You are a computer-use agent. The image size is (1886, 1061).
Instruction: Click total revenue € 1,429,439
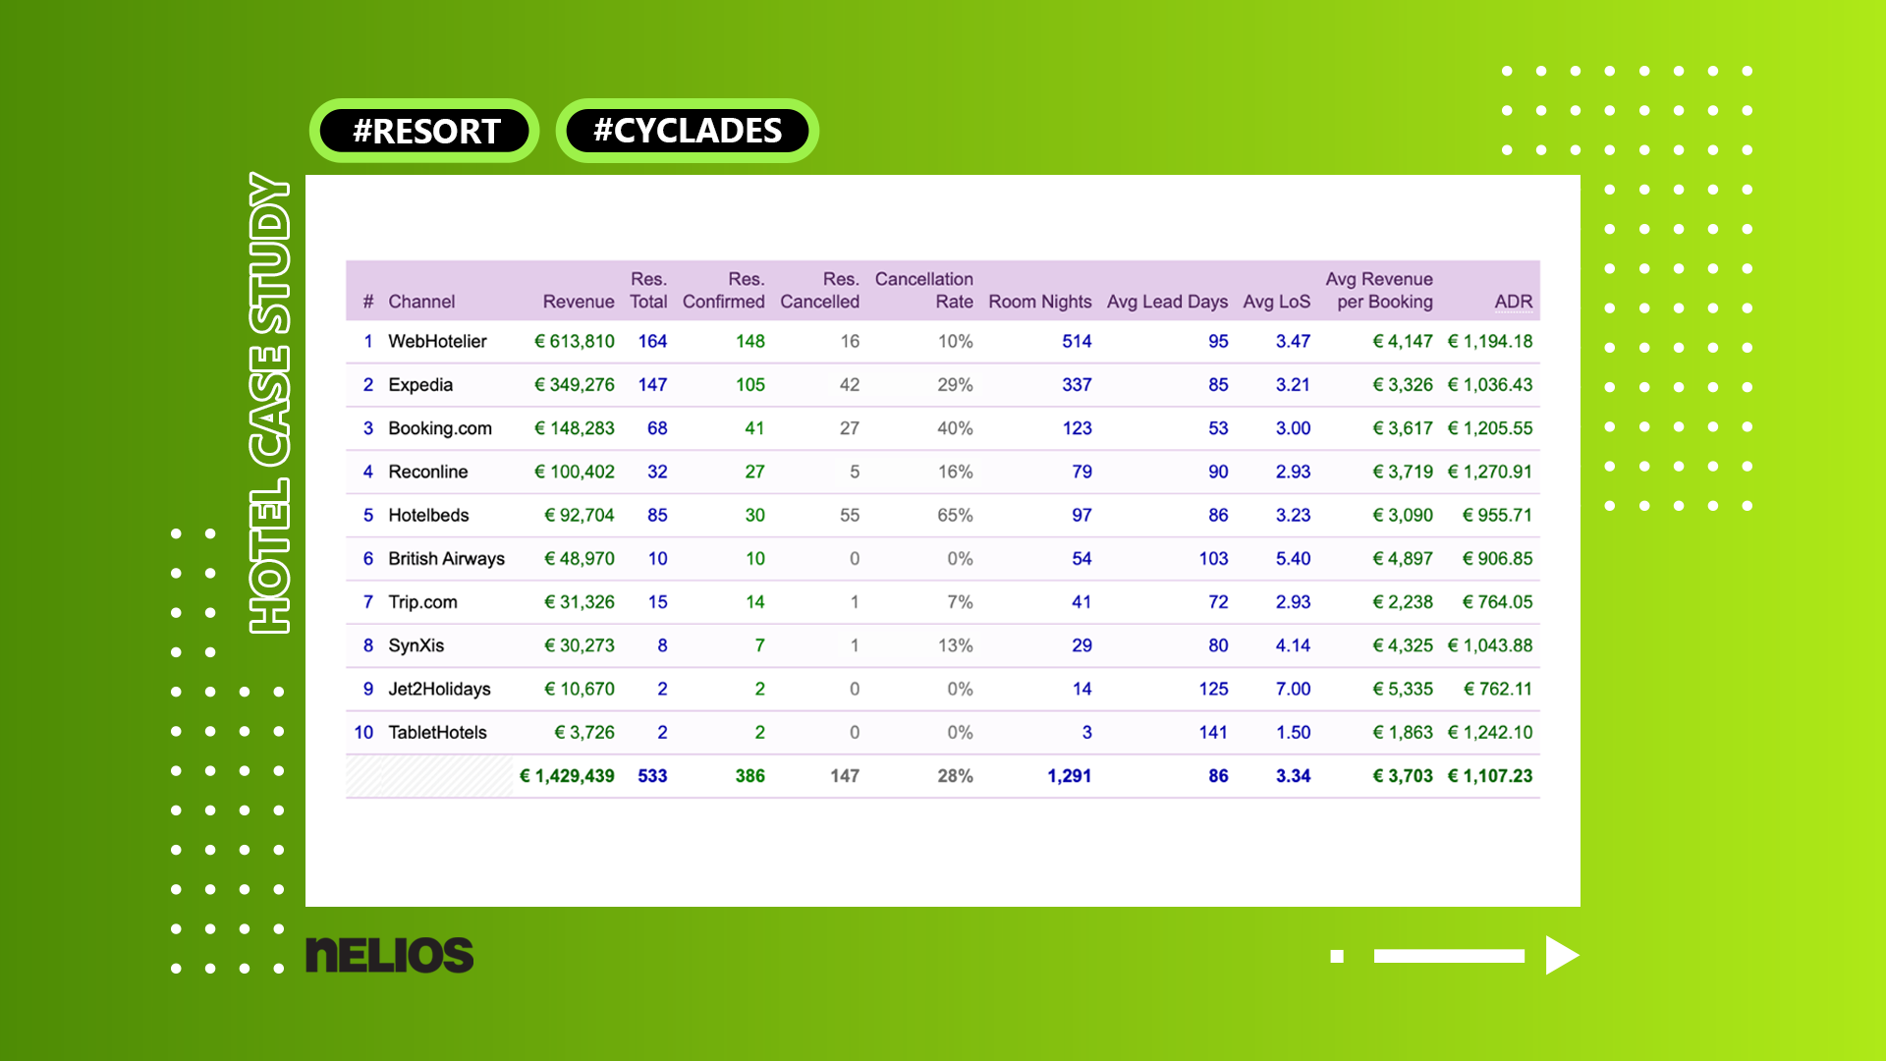567,776
